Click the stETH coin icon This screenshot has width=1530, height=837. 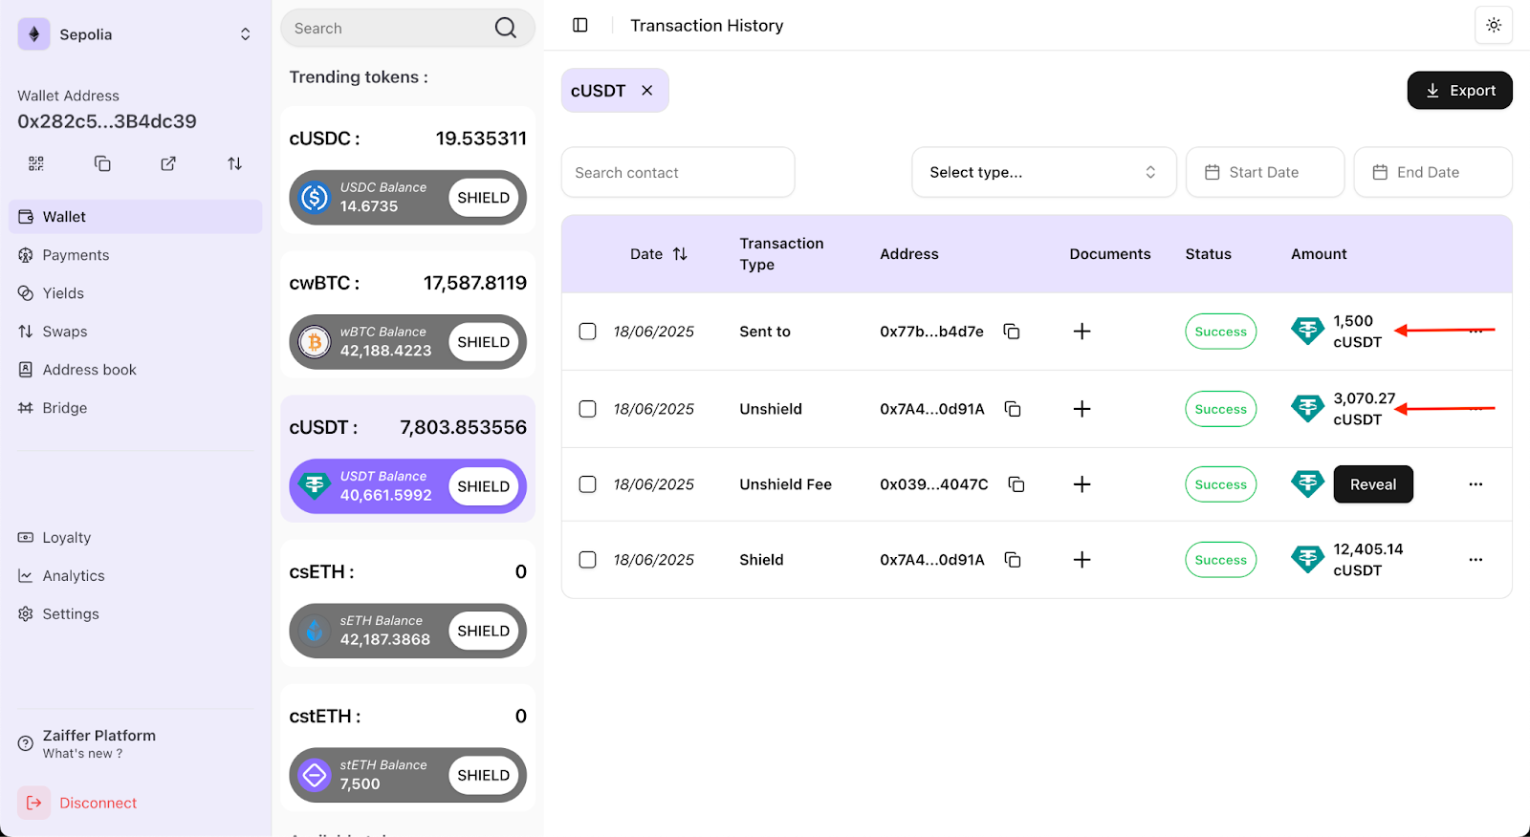(315, 775)
